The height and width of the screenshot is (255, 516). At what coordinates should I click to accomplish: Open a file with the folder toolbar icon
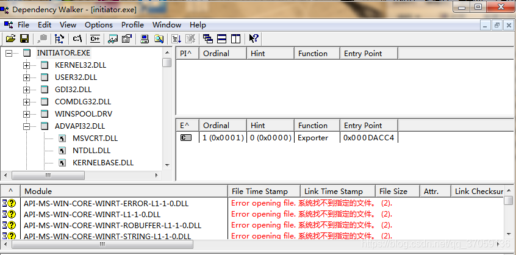coord(10,38)
